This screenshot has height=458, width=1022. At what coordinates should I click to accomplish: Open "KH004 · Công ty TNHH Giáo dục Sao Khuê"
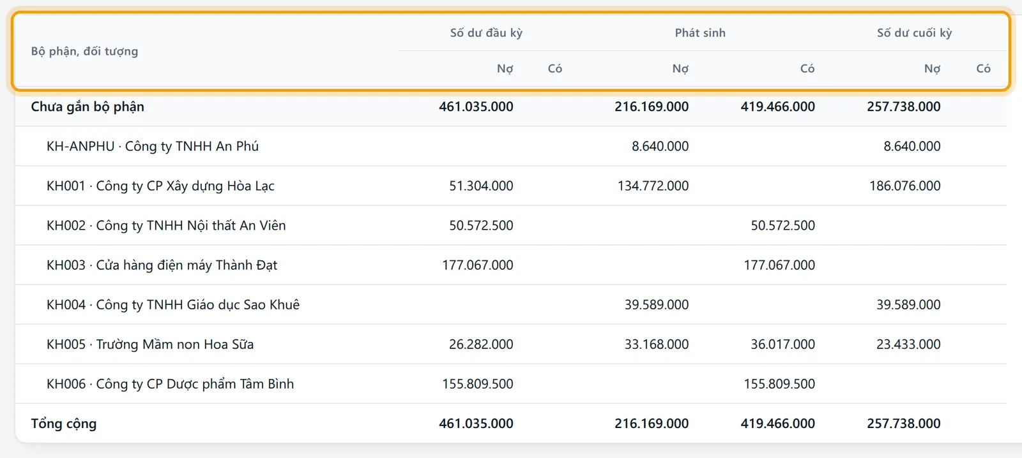point(173,304)
